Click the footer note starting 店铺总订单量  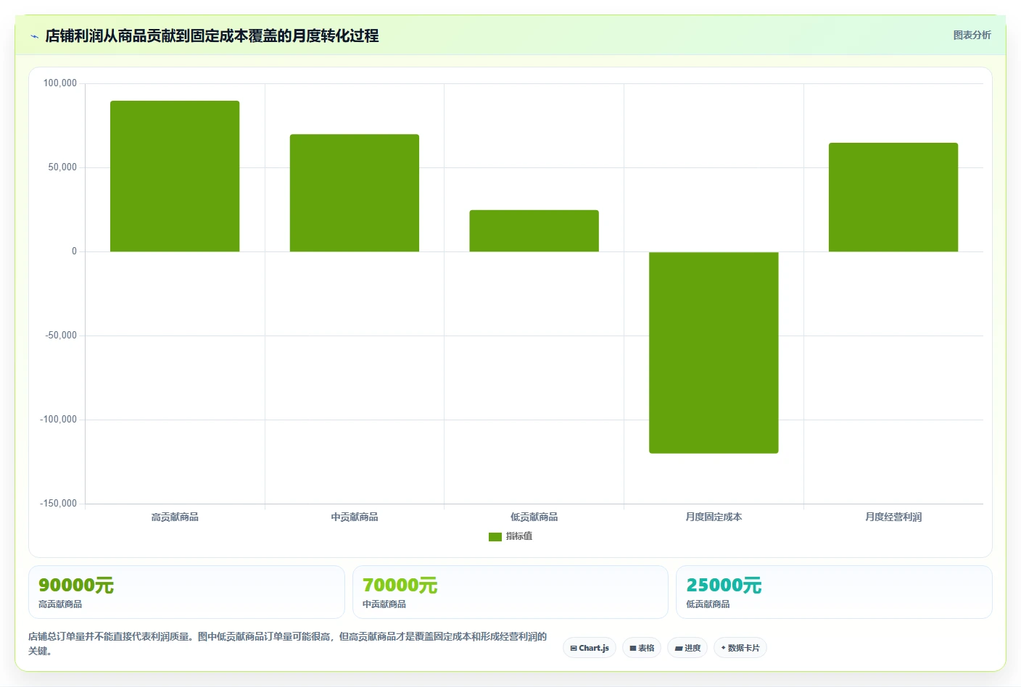(288, 644)
